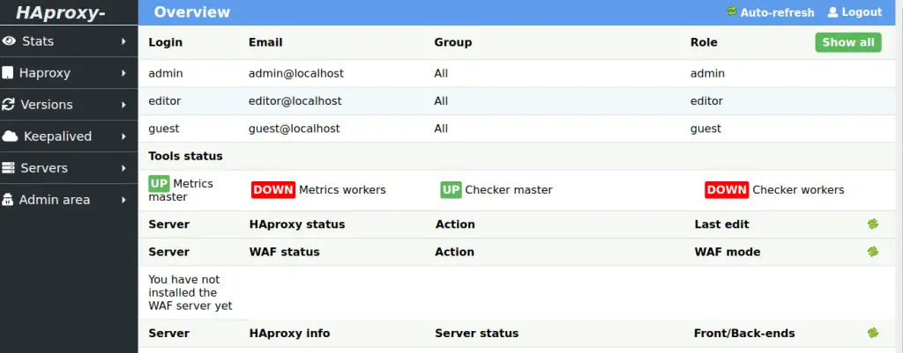Refresh the WAF status section
Viewport: 903px width, 353px height.
(873, 251)
